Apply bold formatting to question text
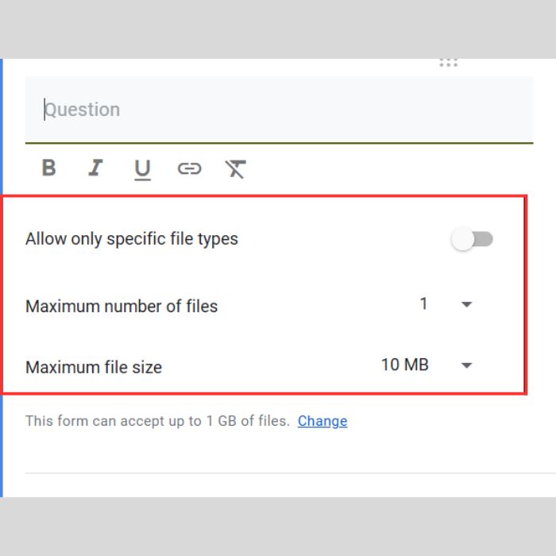The image size is (556, 556). click(49, 168)
